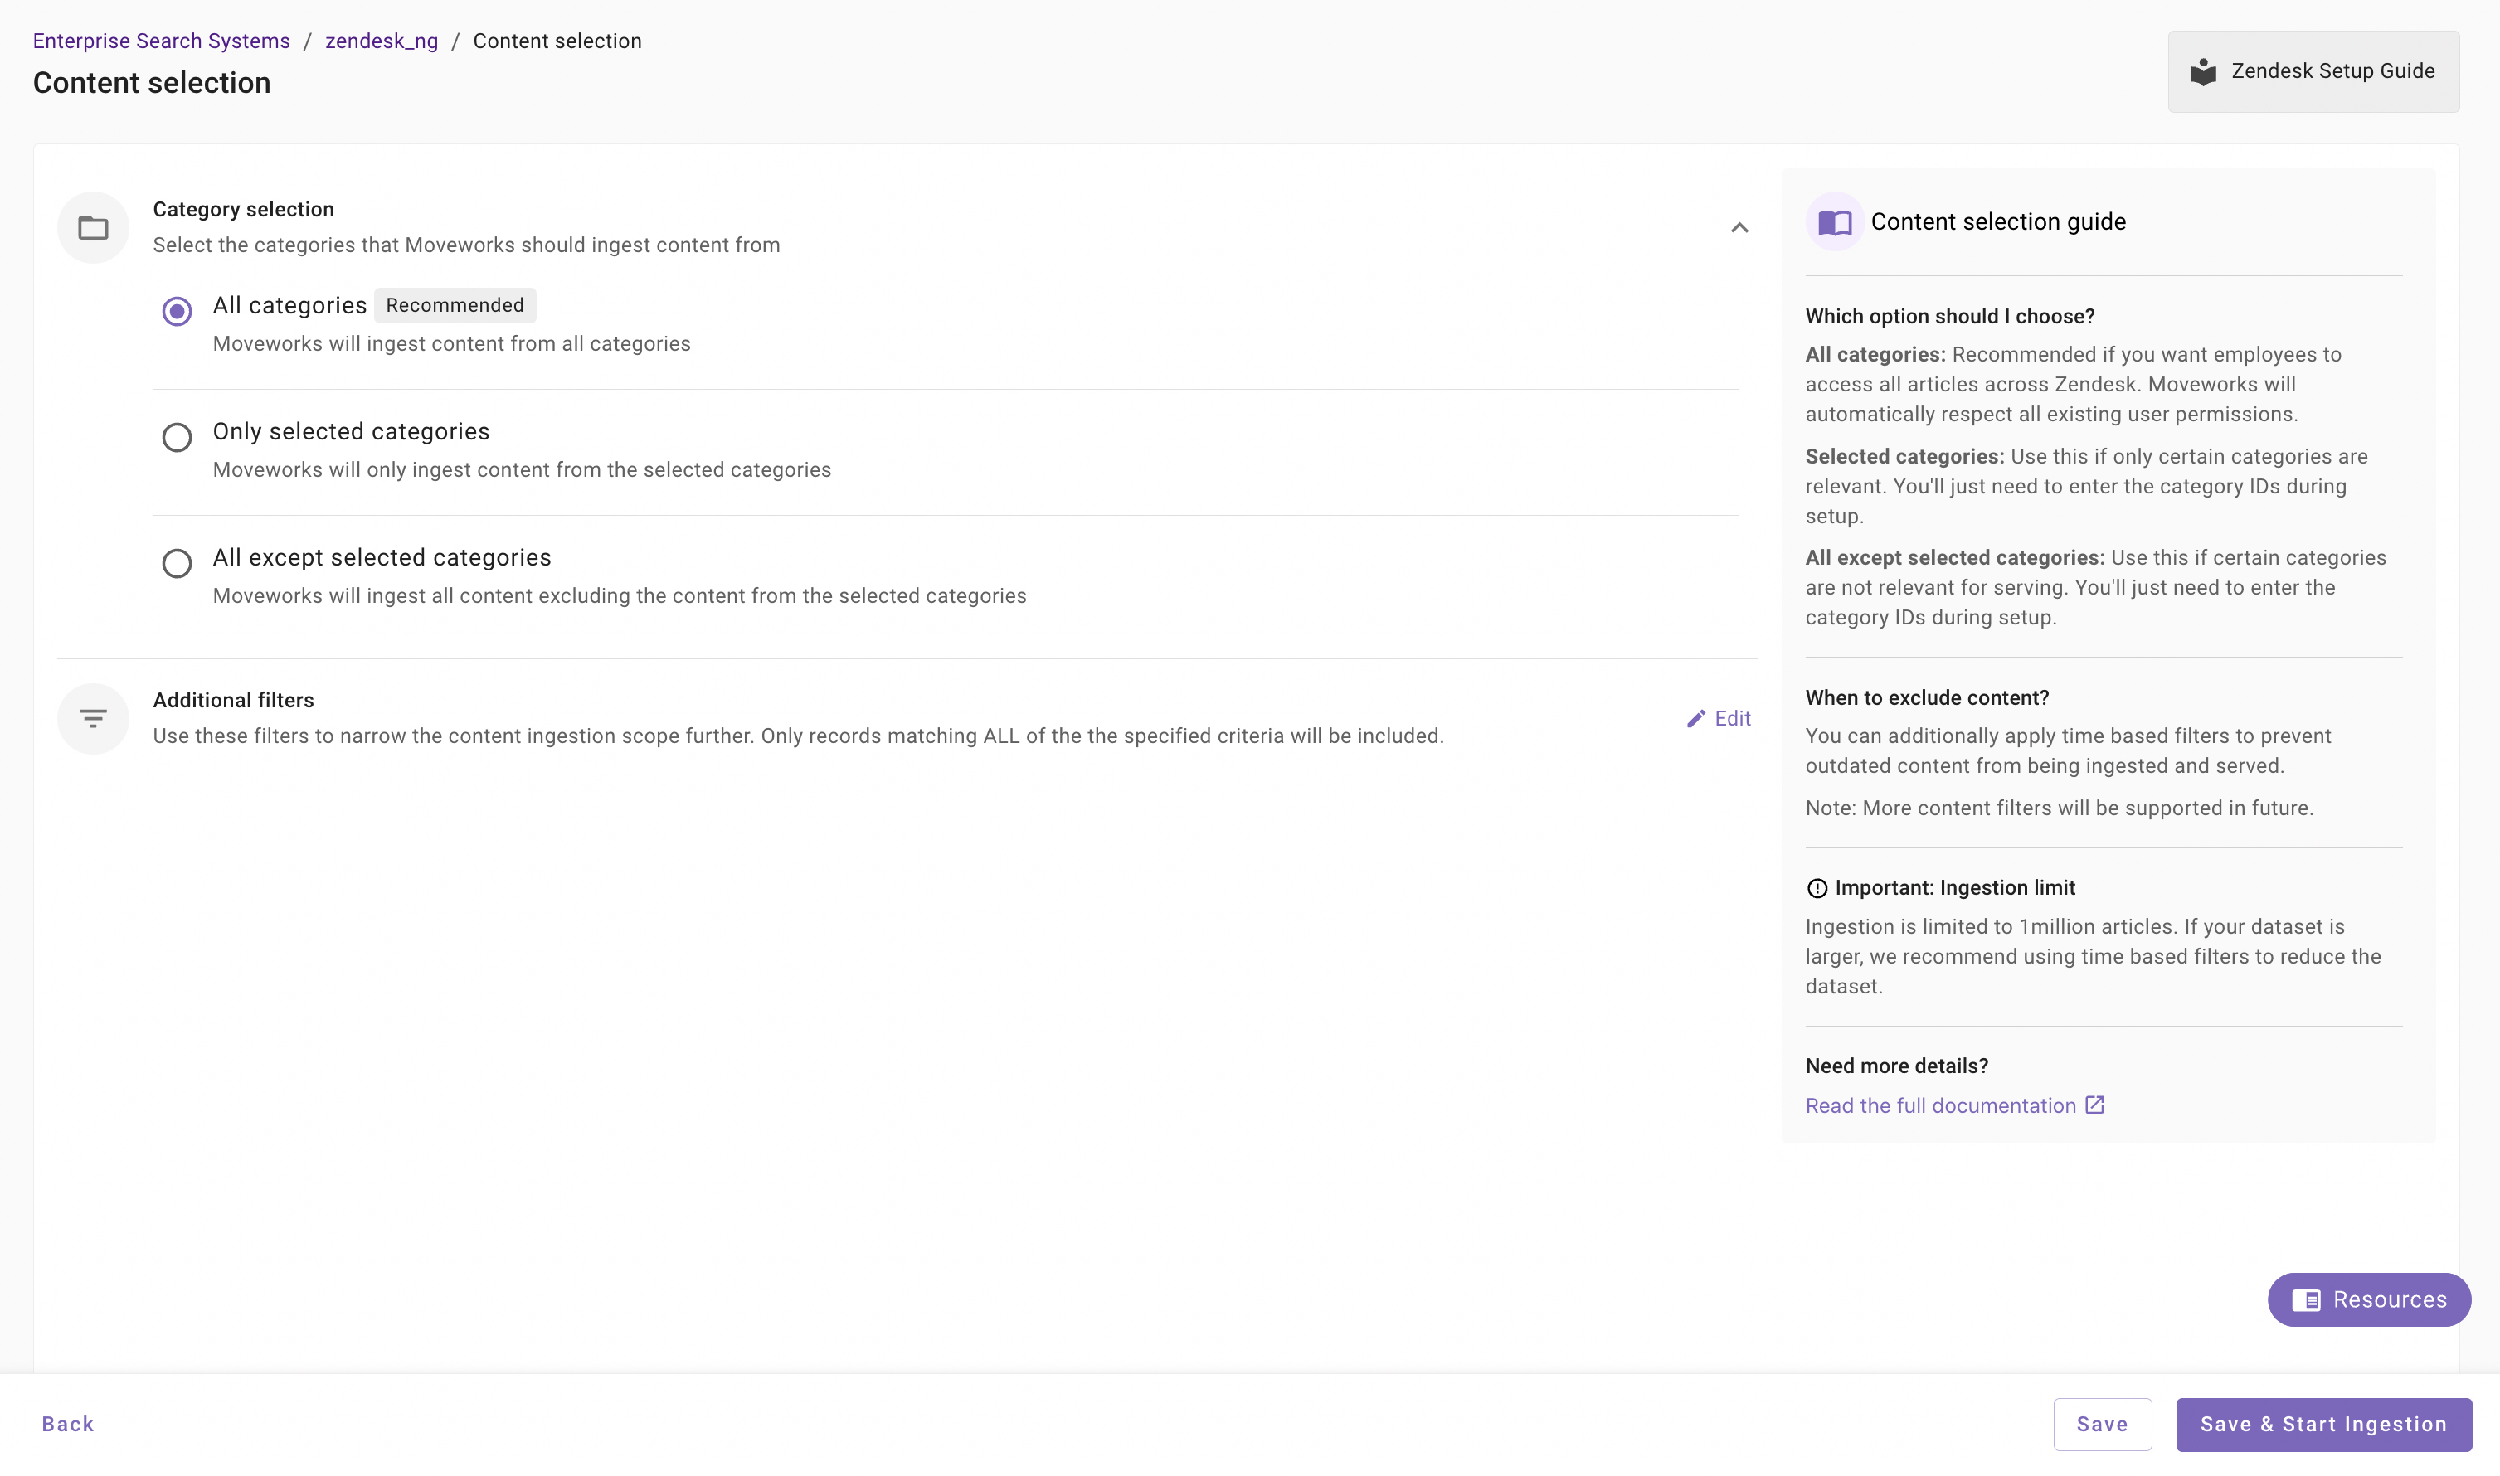Click the Recommended badge label
2500x1476 pixels.
pos(455,305)
